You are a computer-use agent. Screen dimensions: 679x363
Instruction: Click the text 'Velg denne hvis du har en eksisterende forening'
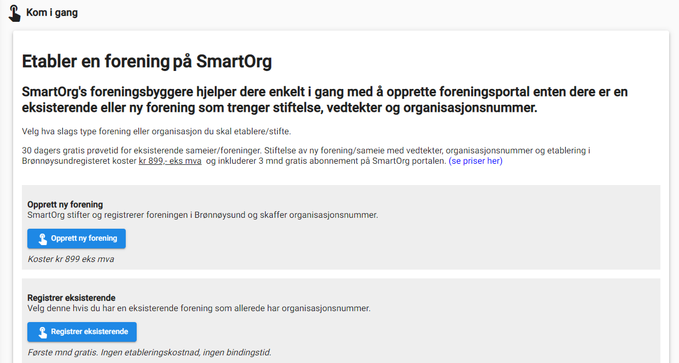click(199, 308)
